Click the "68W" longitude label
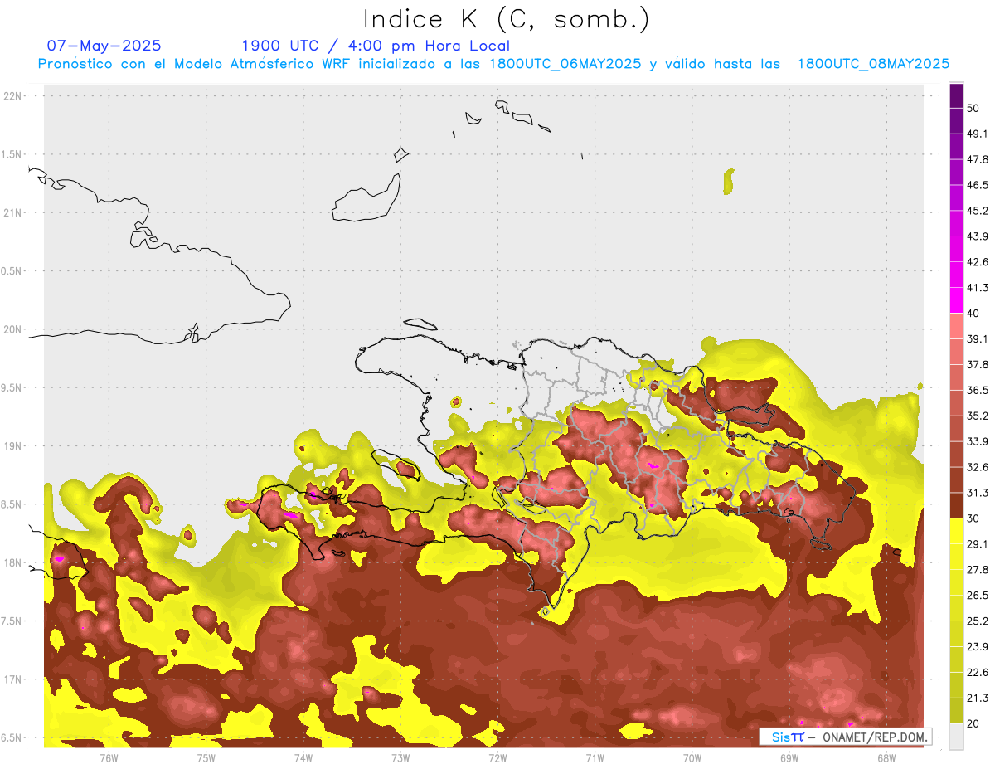Screen dimensions: 995x769 (x=886, y=757)
